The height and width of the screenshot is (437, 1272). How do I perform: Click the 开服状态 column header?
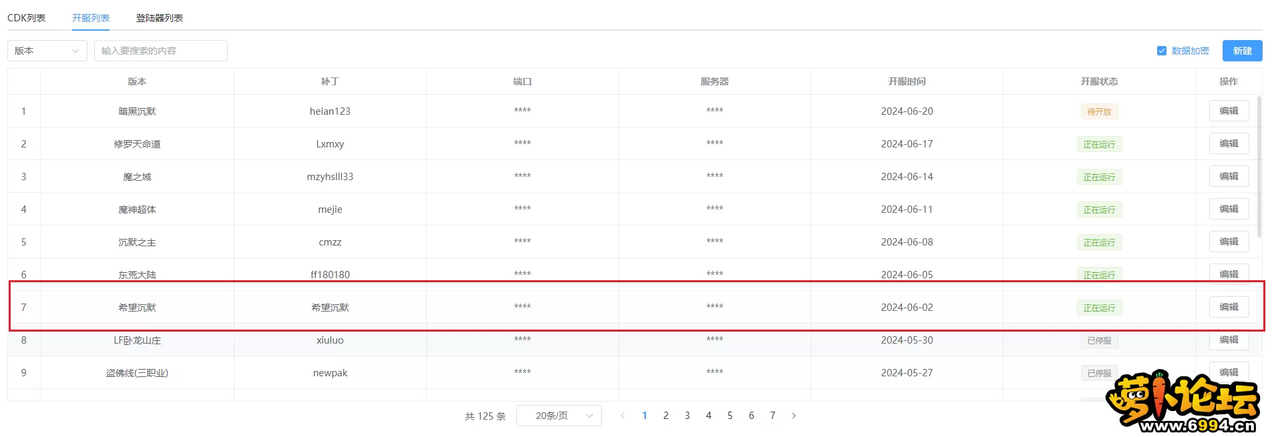point(1099,81)
